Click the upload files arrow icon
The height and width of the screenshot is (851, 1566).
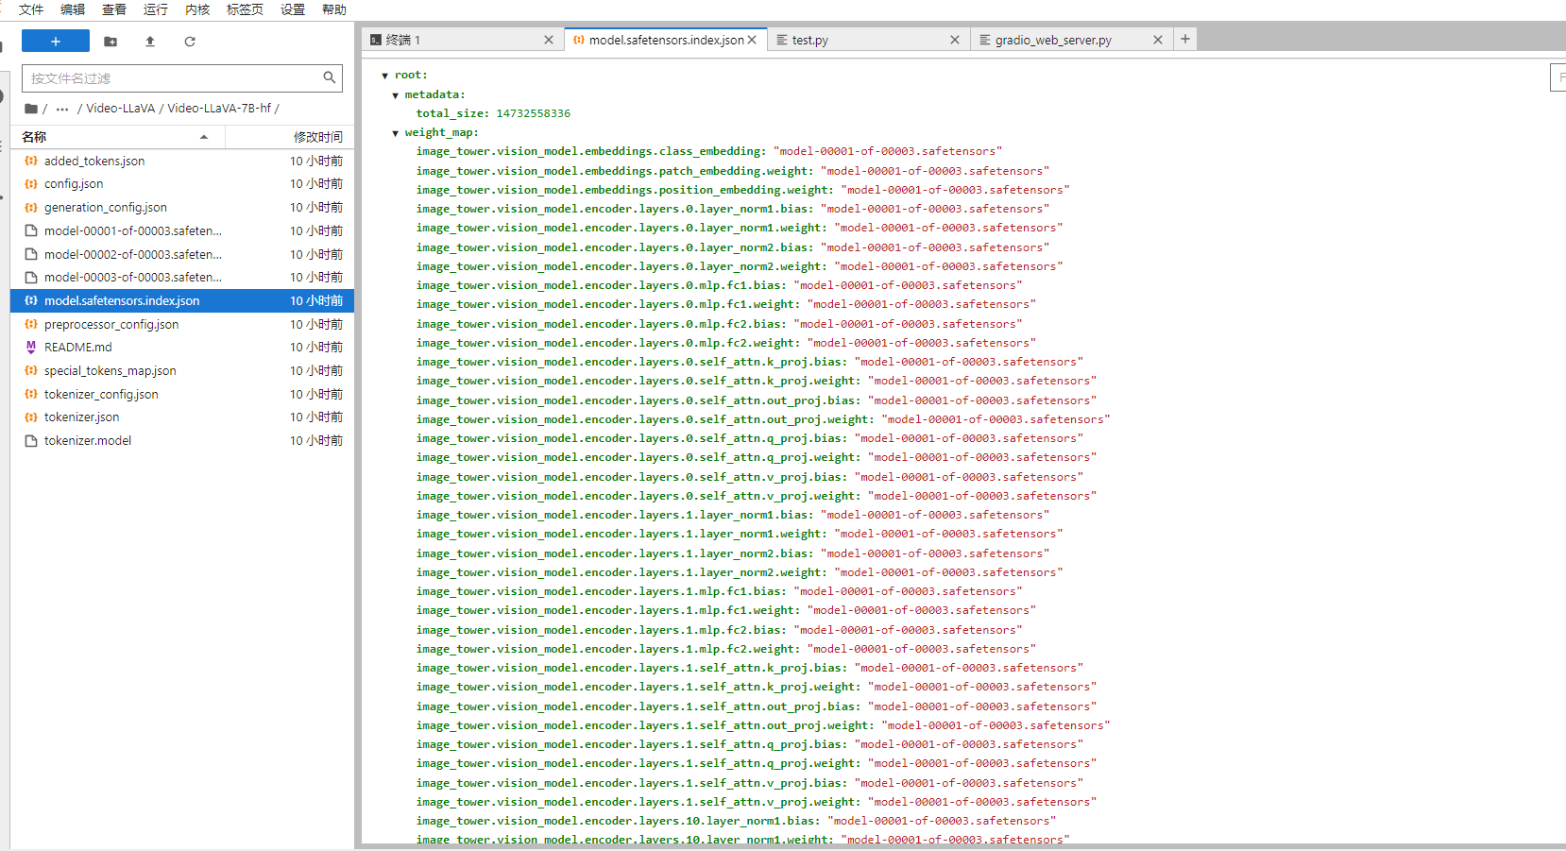[150, 42]
